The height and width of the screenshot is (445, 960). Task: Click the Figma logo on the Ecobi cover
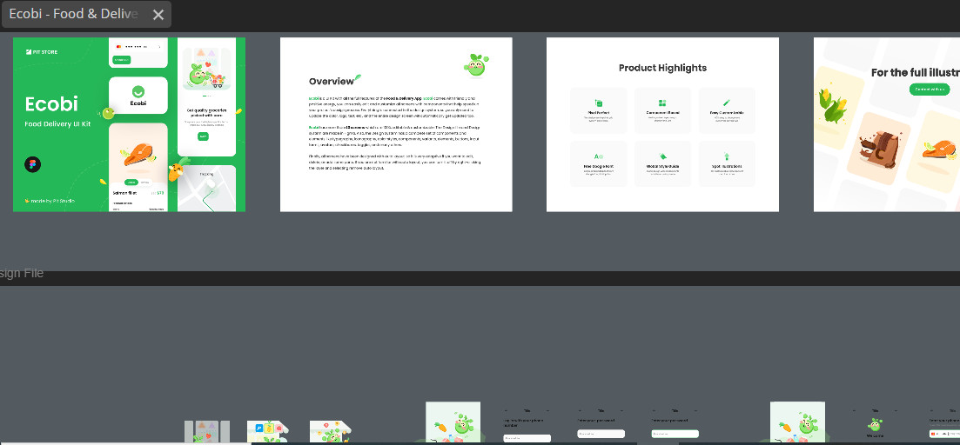tap(32, 164)
